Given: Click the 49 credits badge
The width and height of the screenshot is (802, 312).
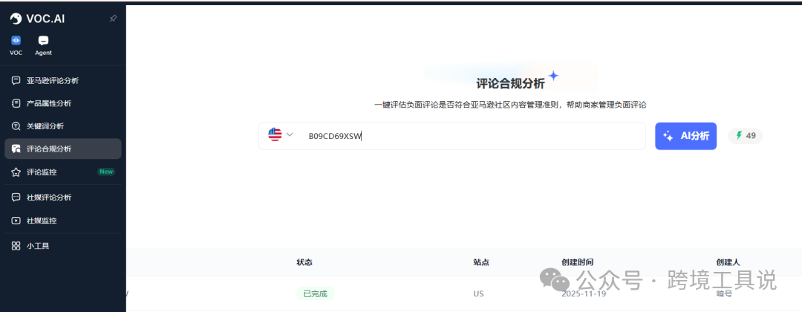Looking at the screenshot, I should coord(746,135).
